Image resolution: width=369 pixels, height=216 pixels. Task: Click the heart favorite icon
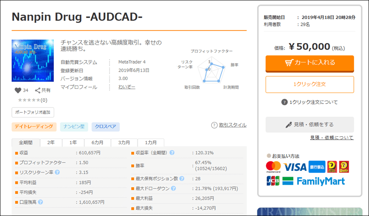pos(18,90)
